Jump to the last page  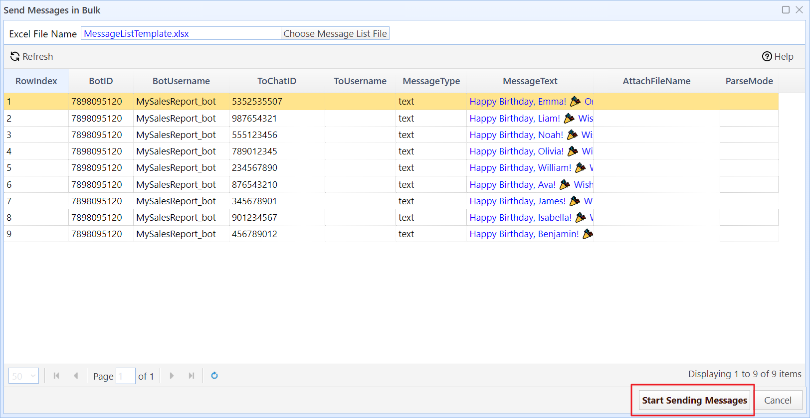[x=192, y=376]
